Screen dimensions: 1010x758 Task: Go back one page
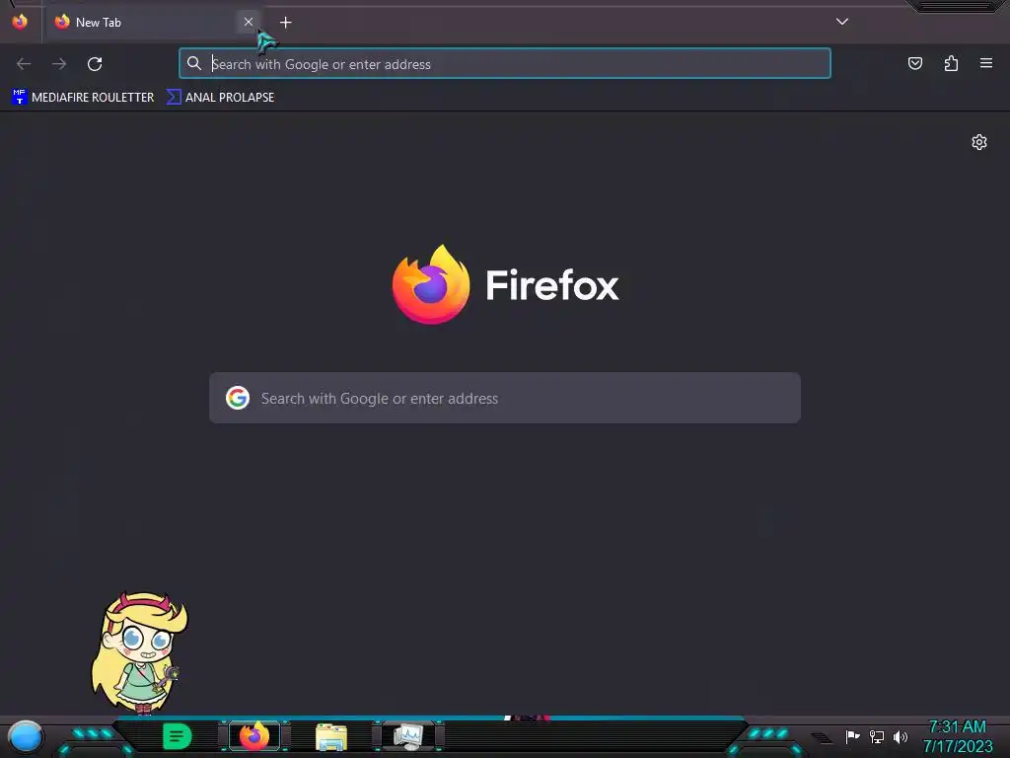coord(24,64)
